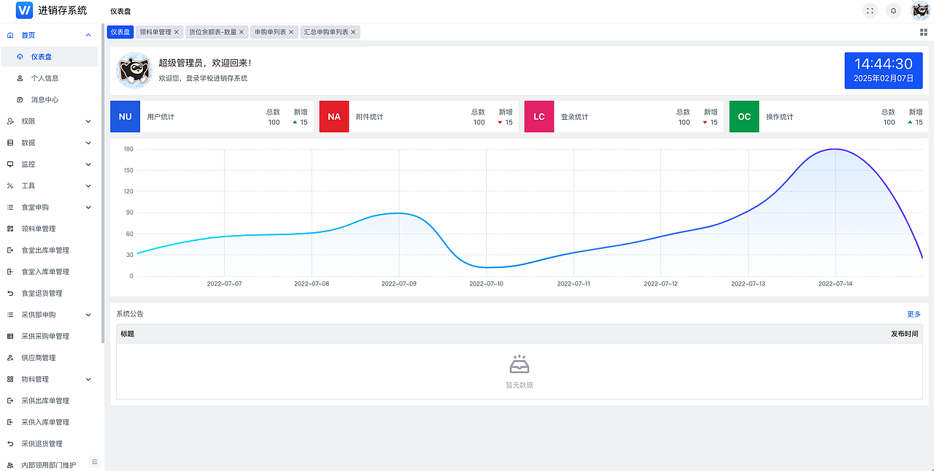Click the 仪表盘 dashboard icon in sidebar

[20, 56]
